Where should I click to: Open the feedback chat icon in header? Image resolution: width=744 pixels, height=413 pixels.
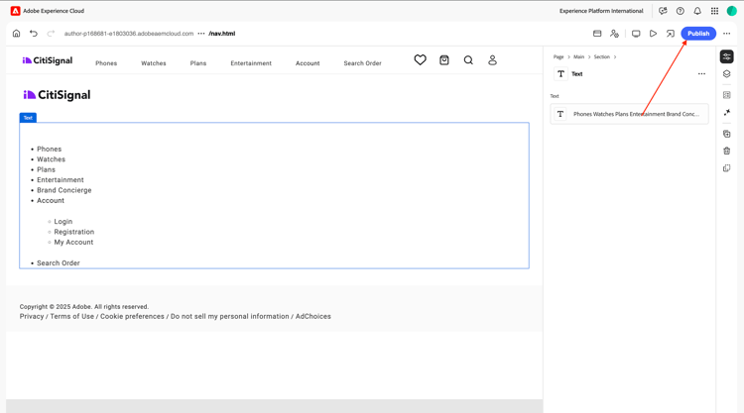click(x=663, y=11)
